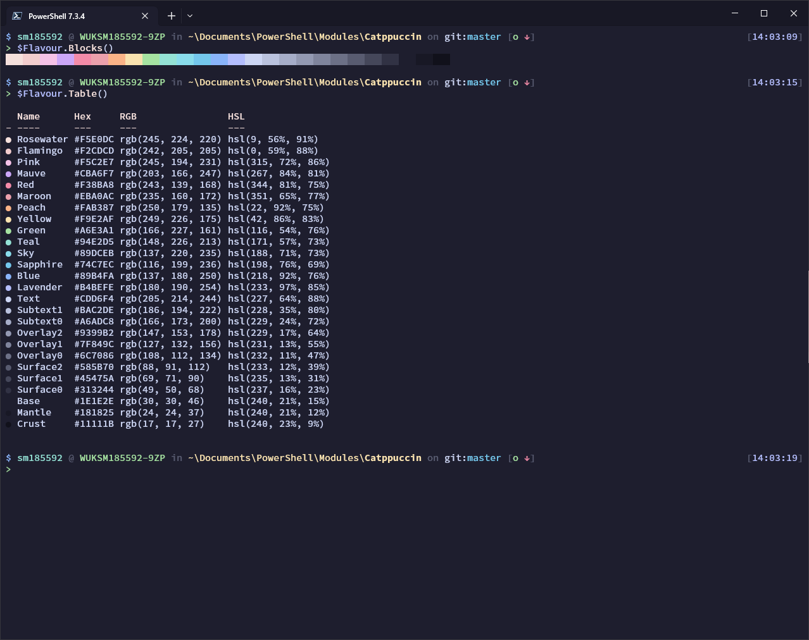Open a new tab with the plus button

[171, 15]
